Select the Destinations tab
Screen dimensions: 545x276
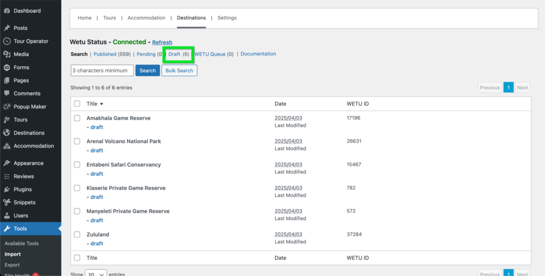tap(191, 18)
